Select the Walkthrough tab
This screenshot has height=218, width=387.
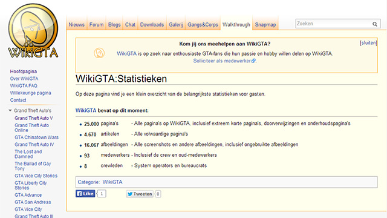(236, 25)
